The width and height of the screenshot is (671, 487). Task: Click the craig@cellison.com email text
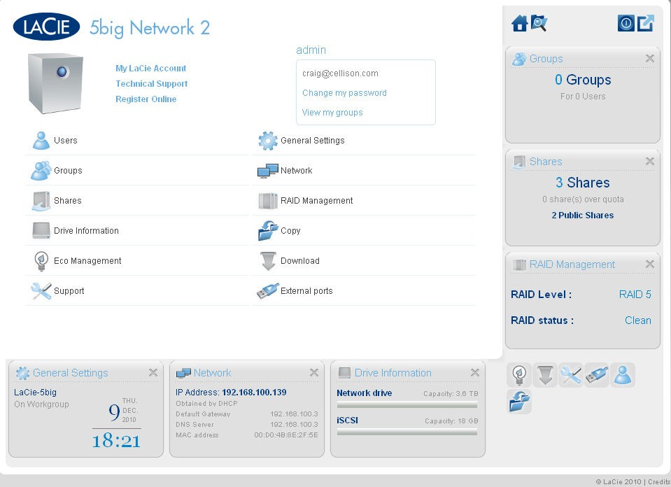[x=340, y=73]
